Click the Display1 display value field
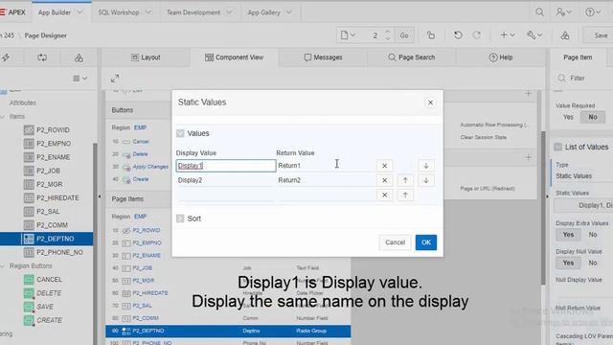 [226, 166]
